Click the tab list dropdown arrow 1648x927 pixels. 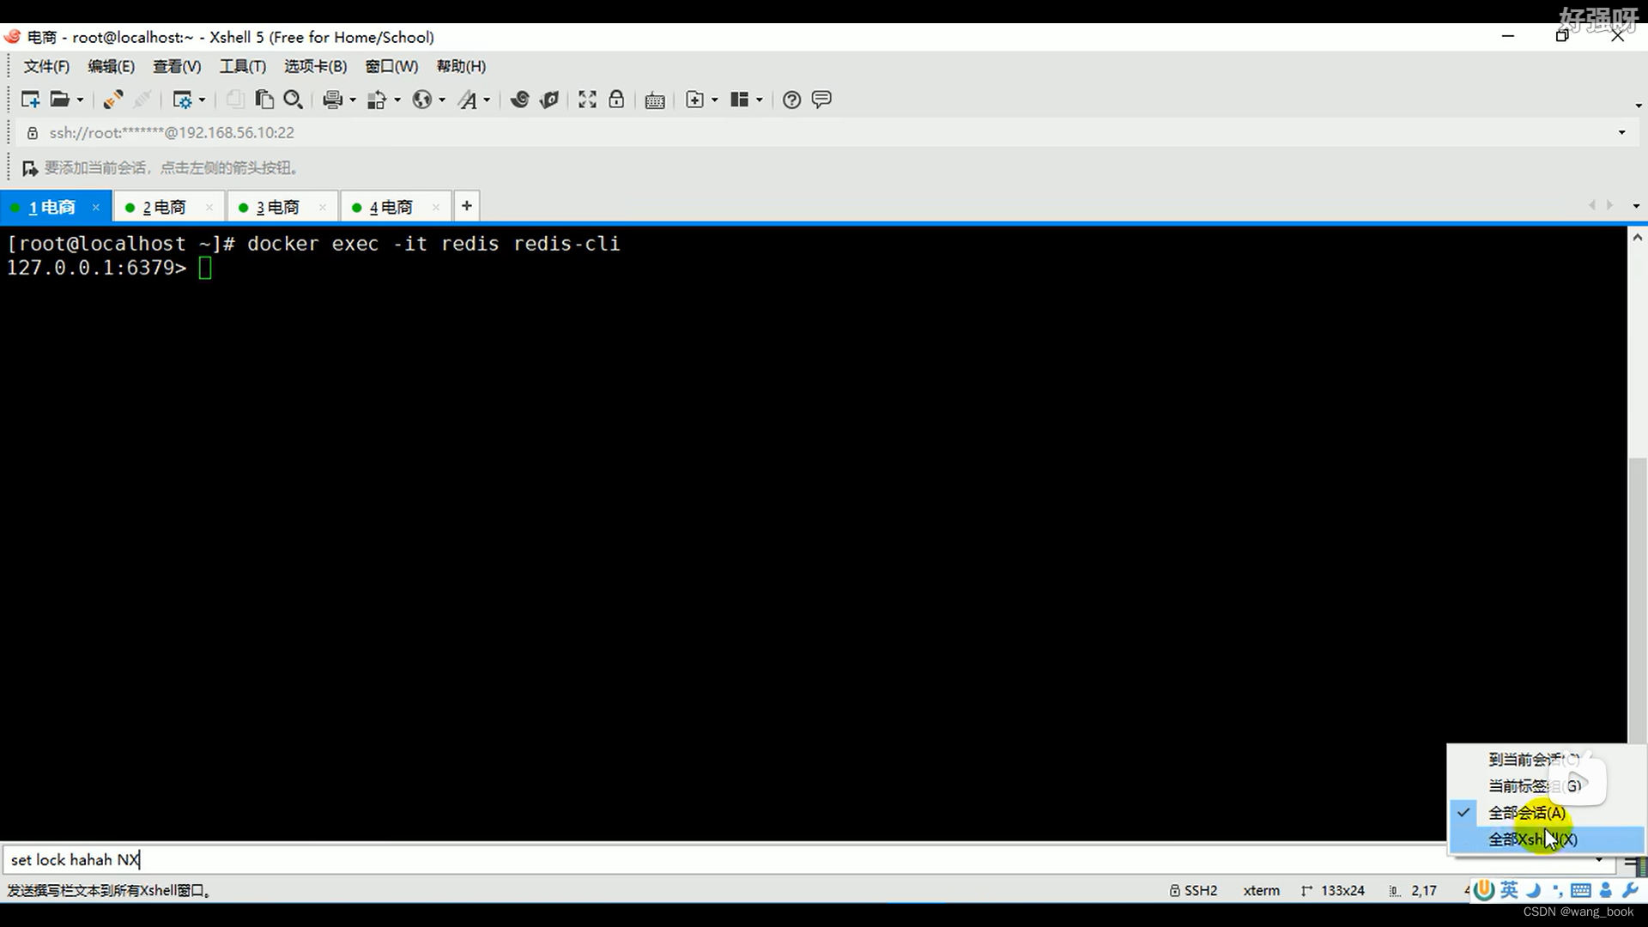pos(1636,206)
